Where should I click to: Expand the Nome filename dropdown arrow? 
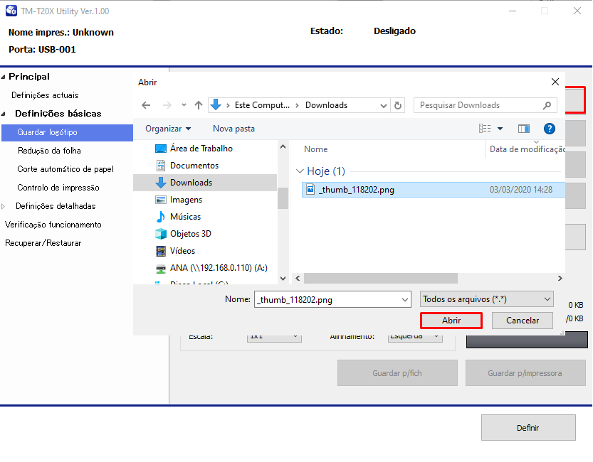(x=405, y=300)
